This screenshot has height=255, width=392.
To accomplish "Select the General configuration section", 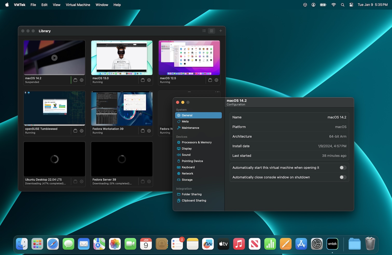I will tap(198, 115).
